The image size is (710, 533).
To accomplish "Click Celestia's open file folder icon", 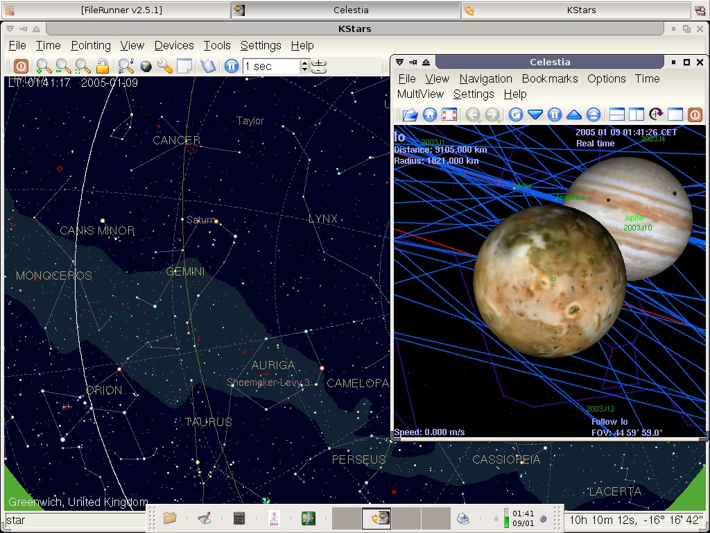I will (410, 115).
